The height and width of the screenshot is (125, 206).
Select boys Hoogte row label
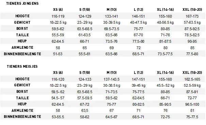tap(22, 16)
